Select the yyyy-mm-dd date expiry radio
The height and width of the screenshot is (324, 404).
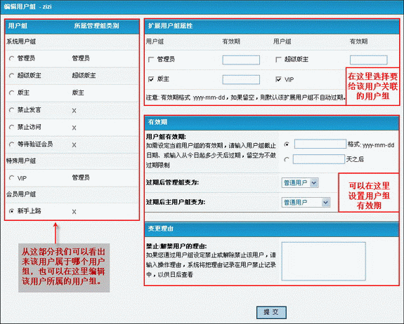[286, 144]
